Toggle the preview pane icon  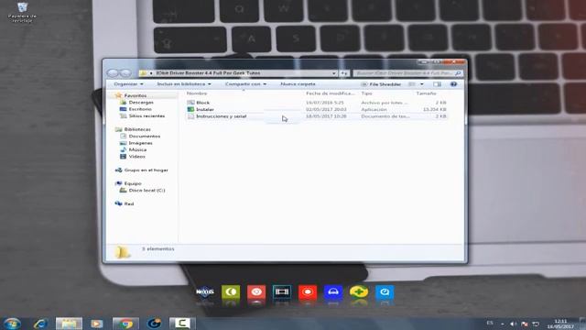point(438,84)
